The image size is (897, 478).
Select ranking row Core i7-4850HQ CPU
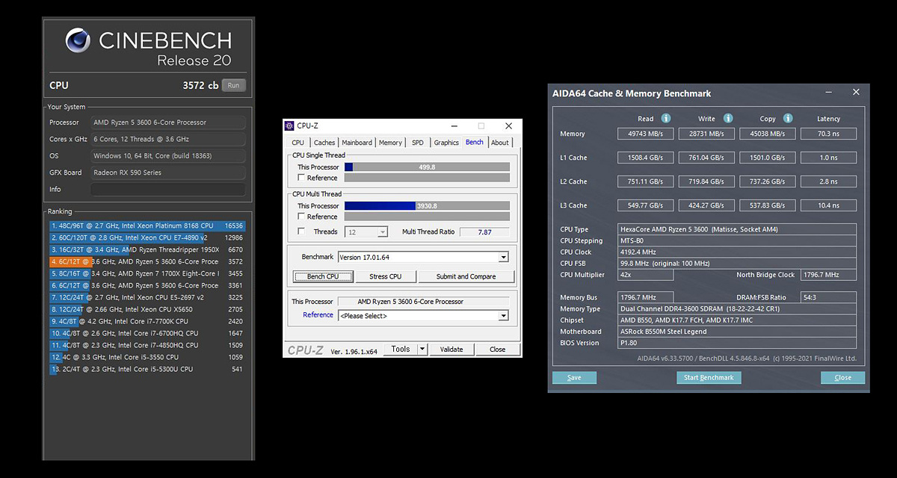coord(147,345)
